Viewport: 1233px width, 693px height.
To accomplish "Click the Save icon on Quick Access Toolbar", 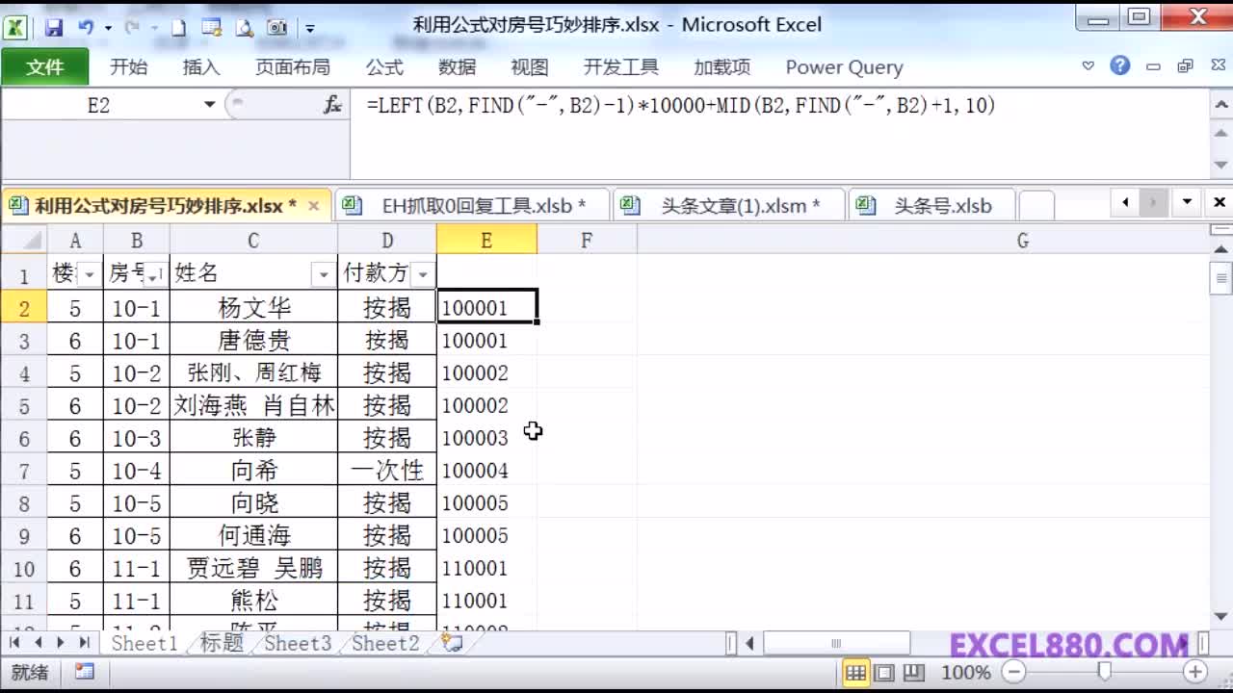I will pyautogui.click(x=55, y=27).
